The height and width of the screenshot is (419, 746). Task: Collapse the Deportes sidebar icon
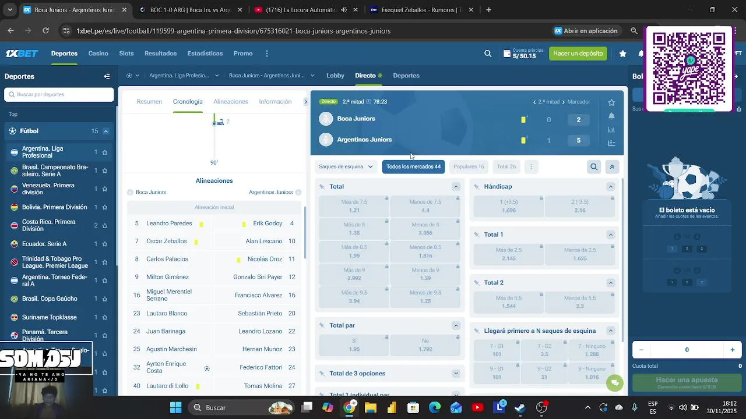pos(107,76)
